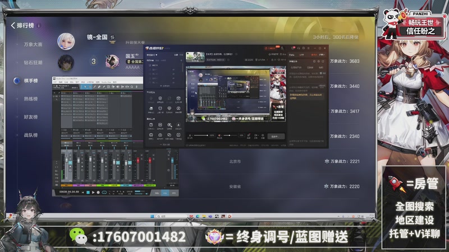449x252 pixels.
Task: Switch region using icon beside 镜-全国
Action: tap(112, 38)
